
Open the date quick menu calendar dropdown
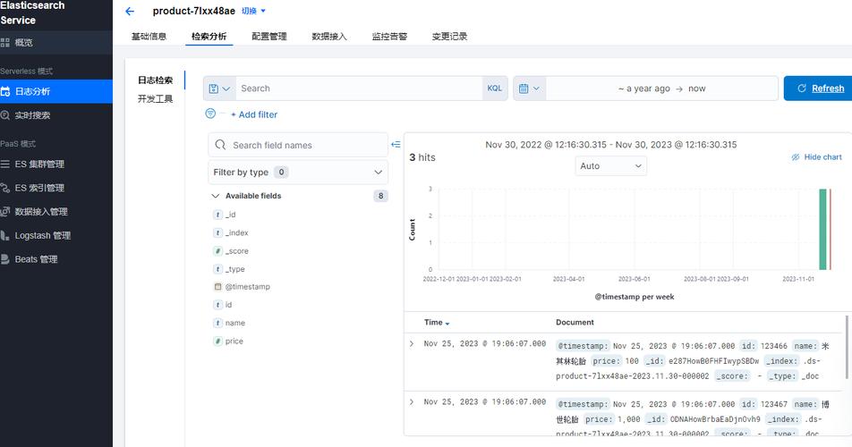pos(529,89)
